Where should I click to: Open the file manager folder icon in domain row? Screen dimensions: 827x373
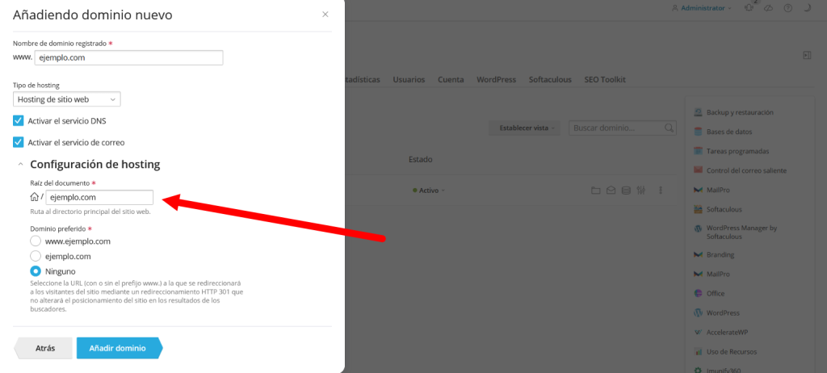(x=596, y=191)
